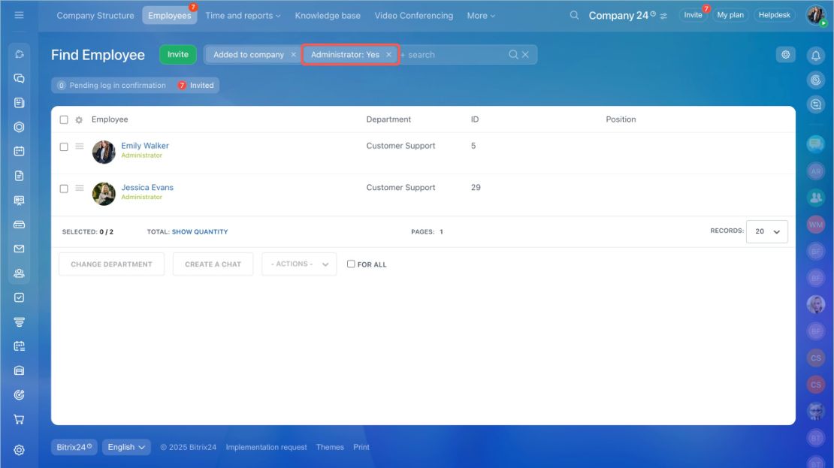Screen dimensions: 834x468
Task: Open the chat bubbles icon in sidebar
Action: tap(19, 78)
